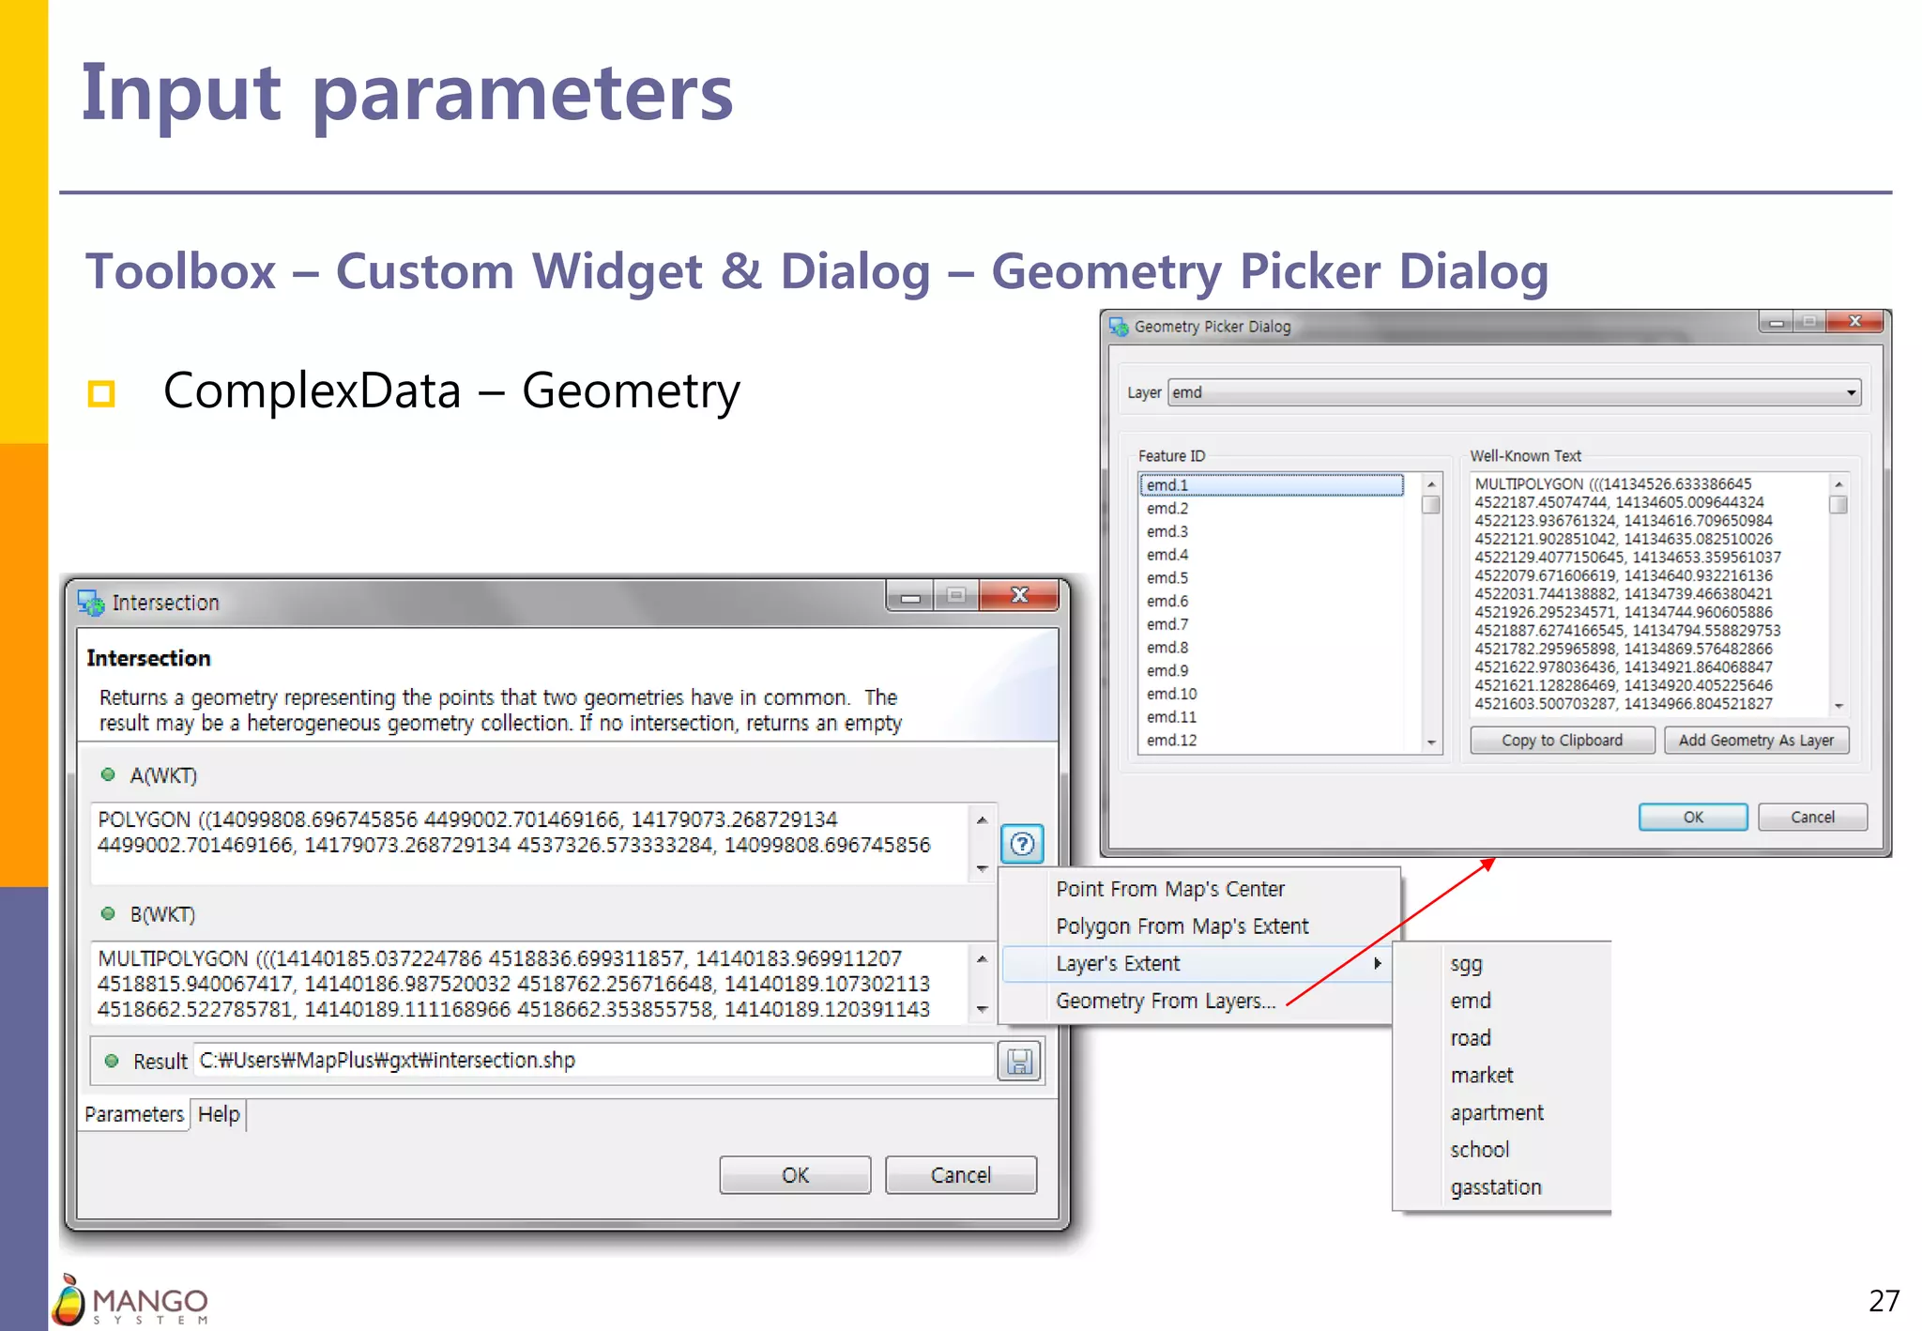Click B(WKT) field scroll-down arrow
The height and width of the screenshot is (1331, 1922).
pos(982,1009)
